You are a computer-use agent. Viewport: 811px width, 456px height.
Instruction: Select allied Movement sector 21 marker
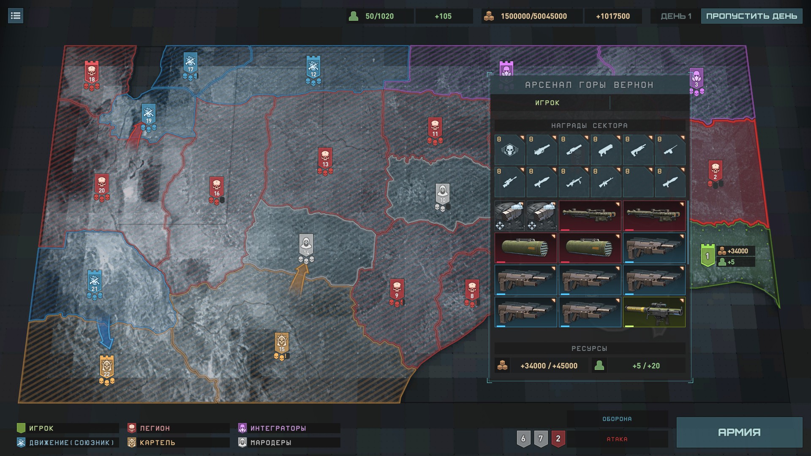point(94,281)
